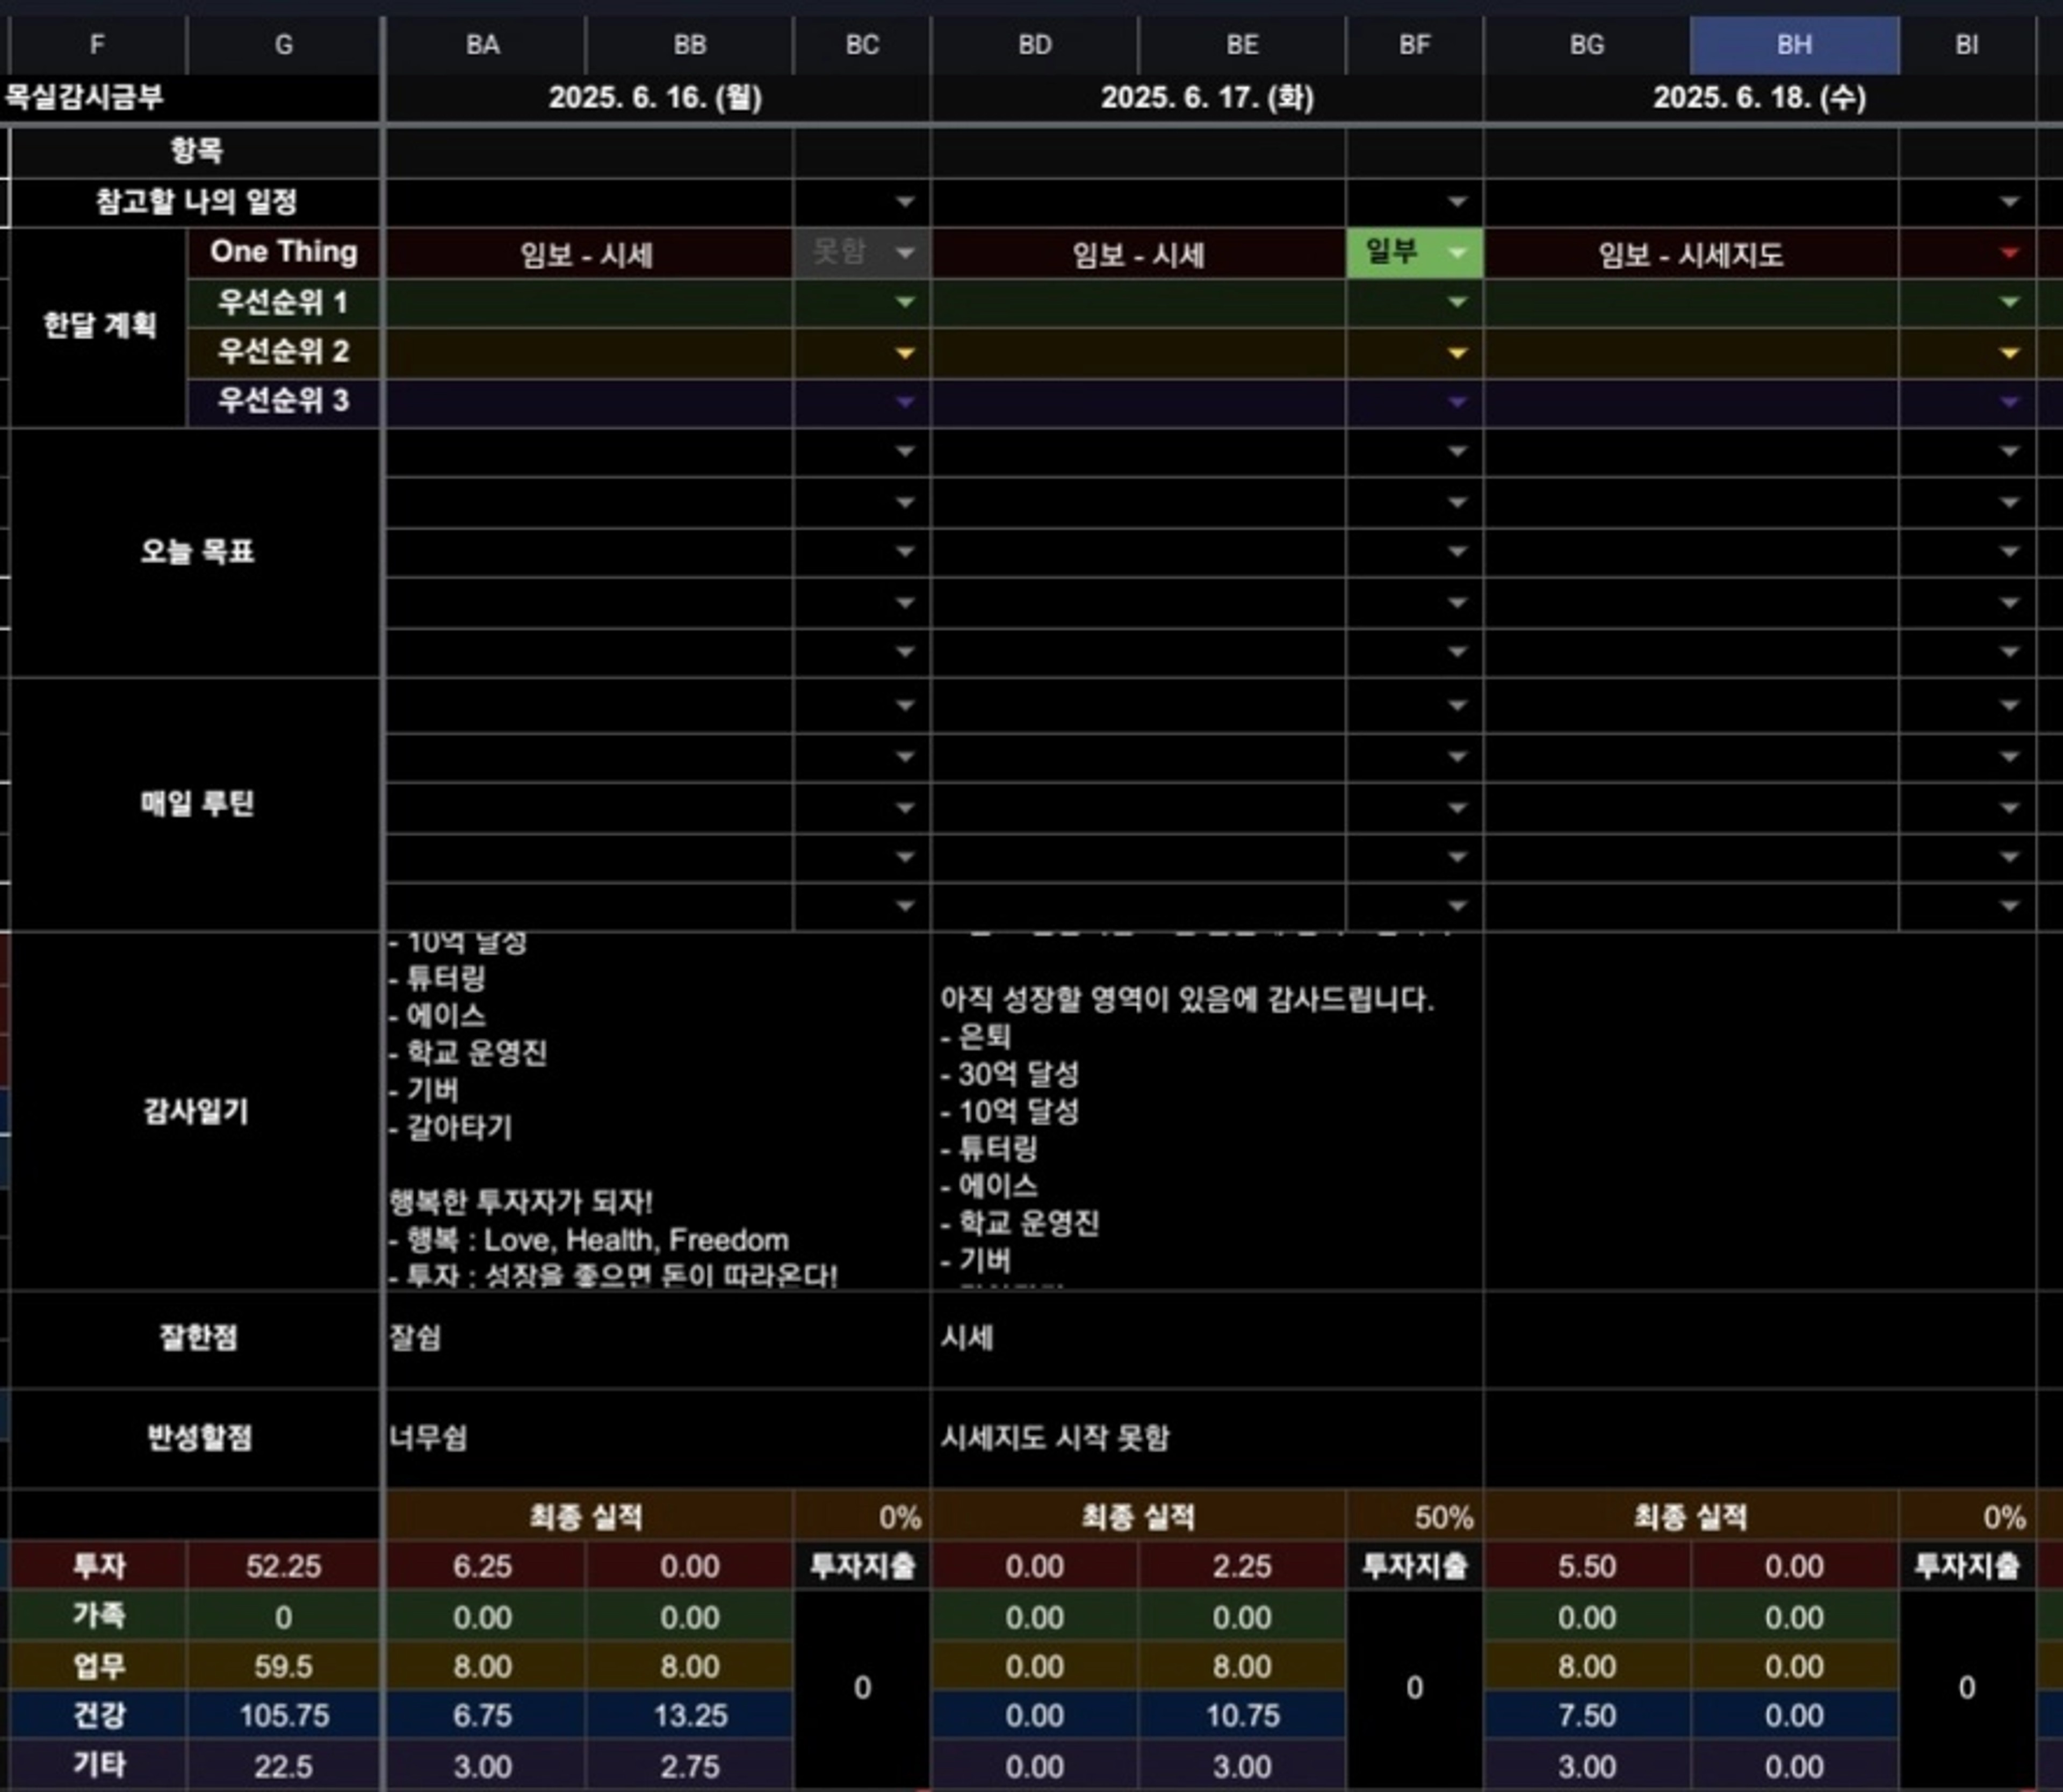Select column header G
This screenshot has height=1792, width=2063.
[283, 45]
